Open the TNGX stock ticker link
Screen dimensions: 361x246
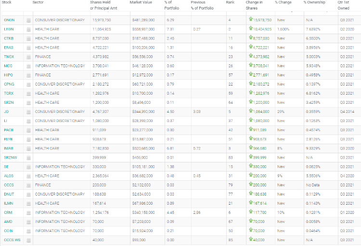click(x=9, y=57)
